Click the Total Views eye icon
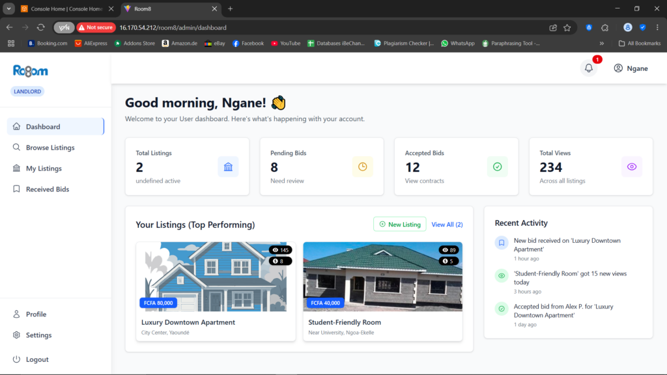This screenshot has width=667, height=375. pyautogui.click(x=632, y=167)
